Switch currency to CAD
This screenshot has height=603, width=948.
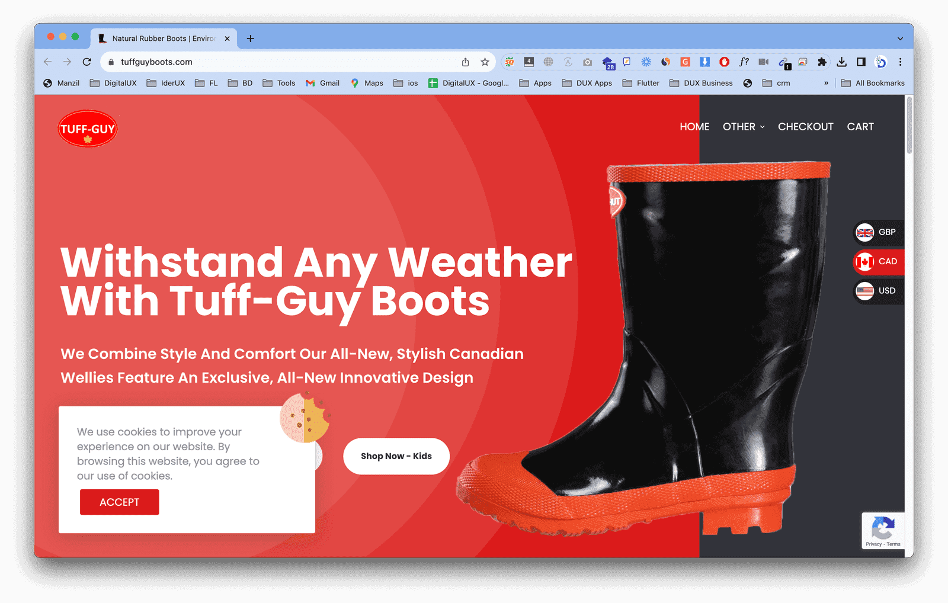point(879,261)
